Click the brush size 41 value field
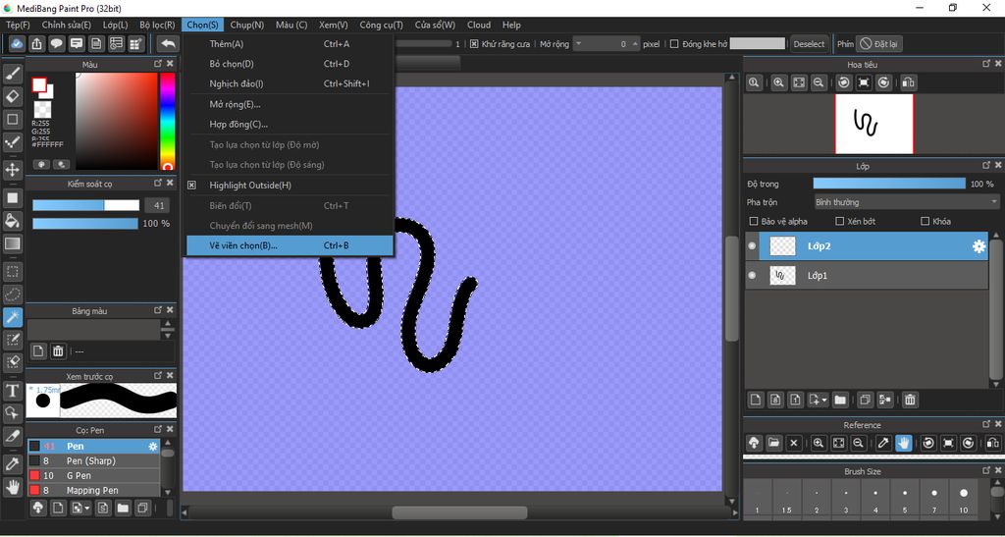This screenshot has height=537, width=1005. 157,206
